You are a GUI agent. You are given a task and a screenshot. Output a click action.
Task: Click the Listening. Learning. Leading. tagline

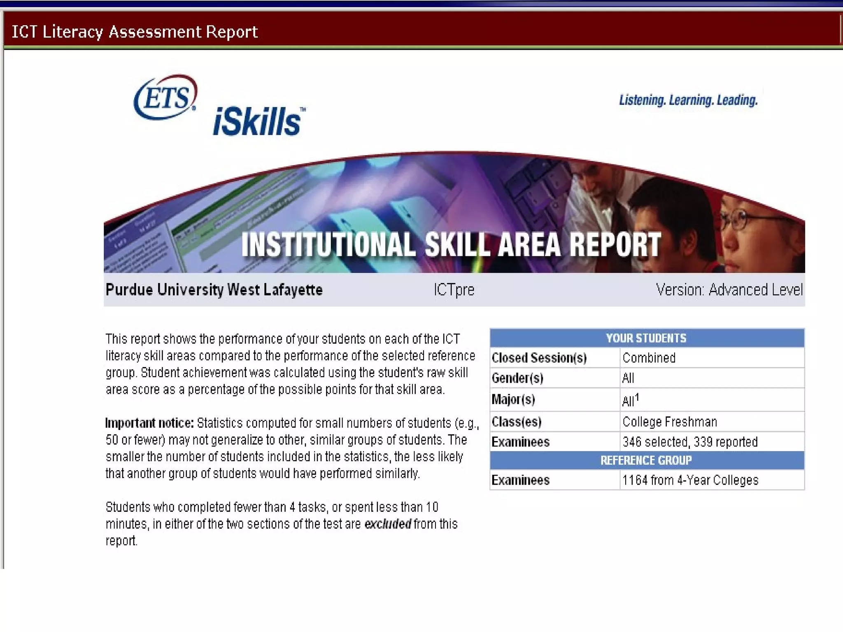click(x=688, y=100)
